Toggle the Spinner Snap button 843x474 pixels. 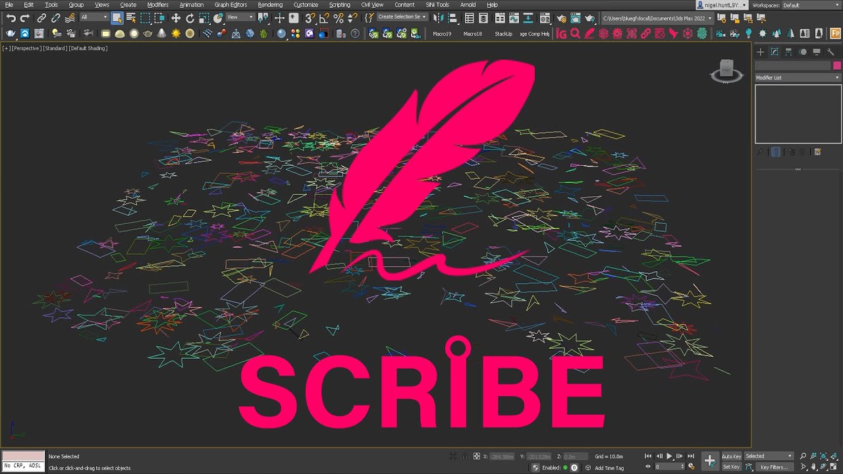(352, 18)
